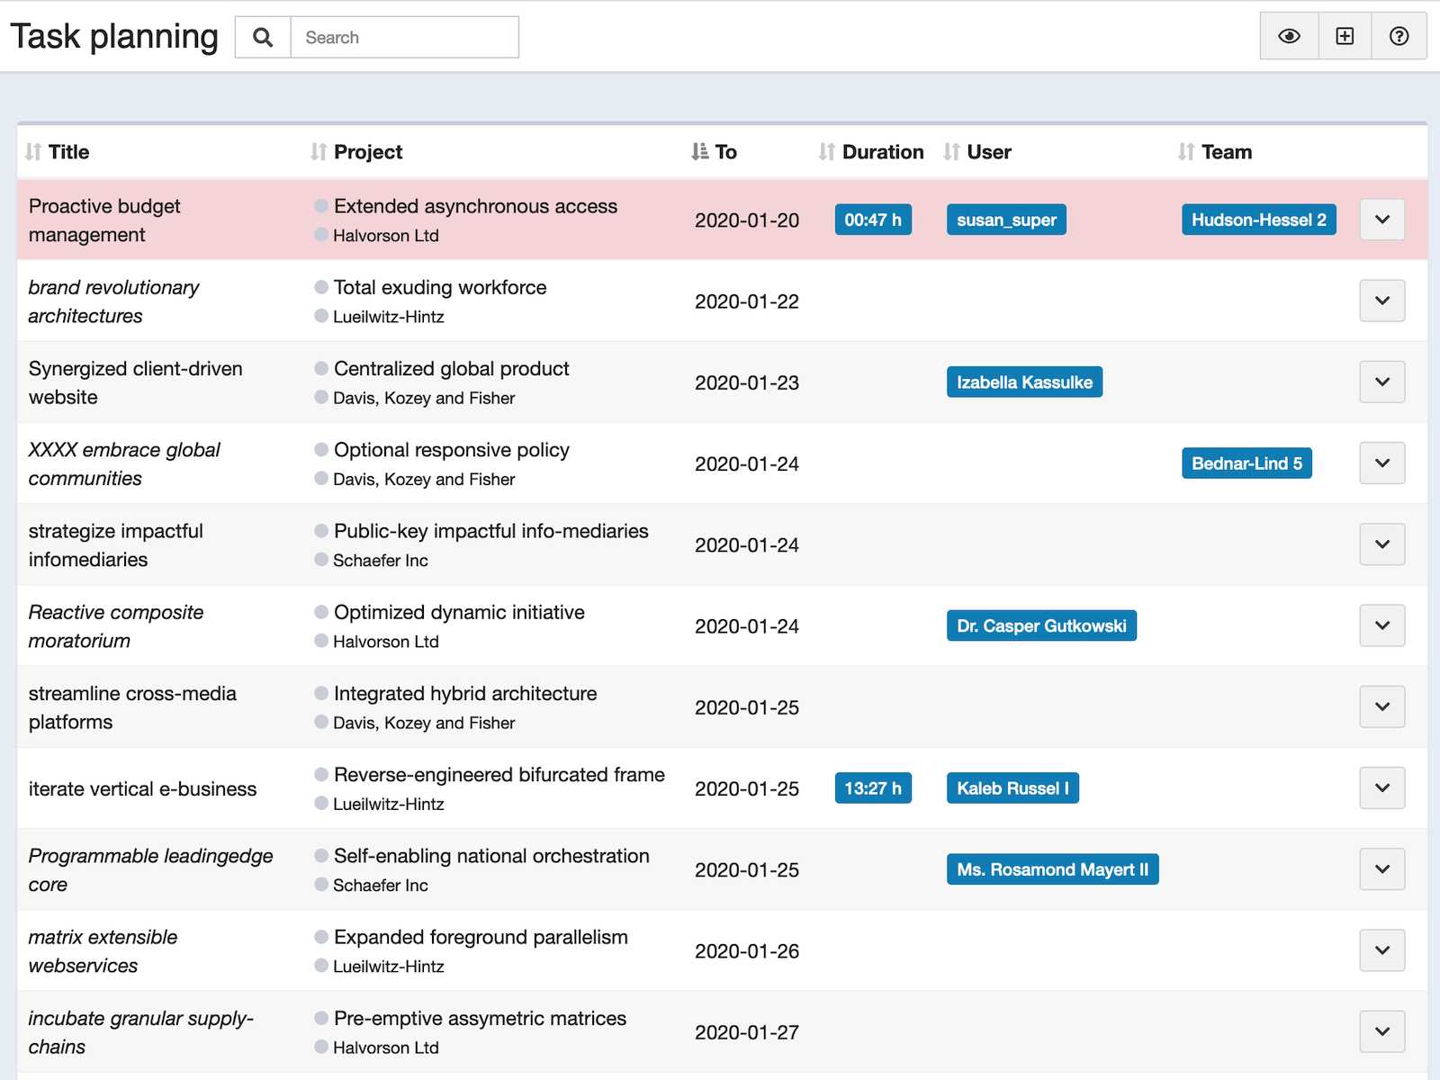Click the 00:47 h duration badge
This screenshot has height=1080, width=1440.
(873, 220)
